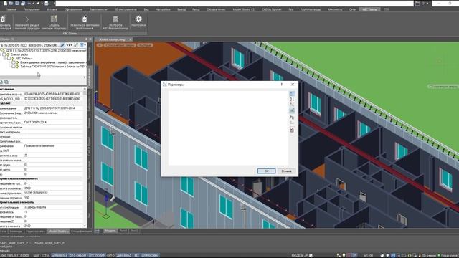
Task: Click the highlighted fourth icon in Параметры side toolbar
Action: [292, 110]
